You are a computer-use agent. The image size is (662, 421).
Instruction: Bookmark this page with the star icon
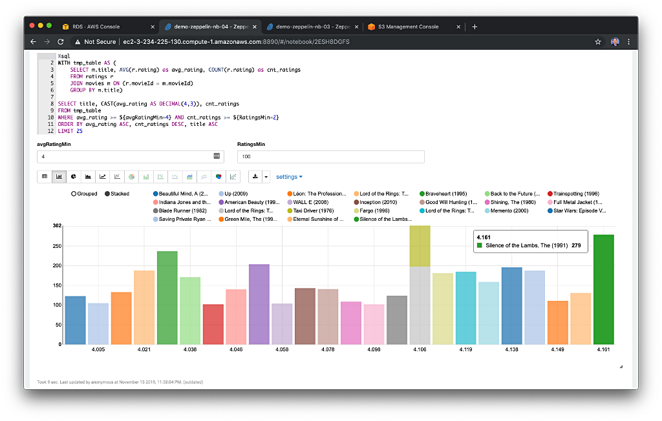[598, 42]
